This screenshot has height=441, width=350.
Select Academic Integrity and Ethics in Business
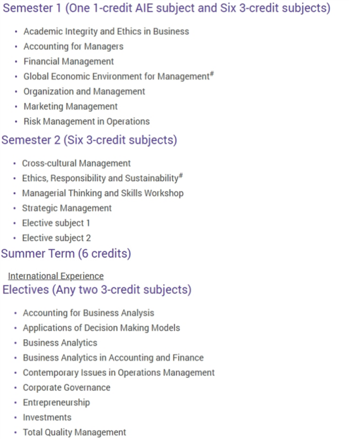(106, 32)
